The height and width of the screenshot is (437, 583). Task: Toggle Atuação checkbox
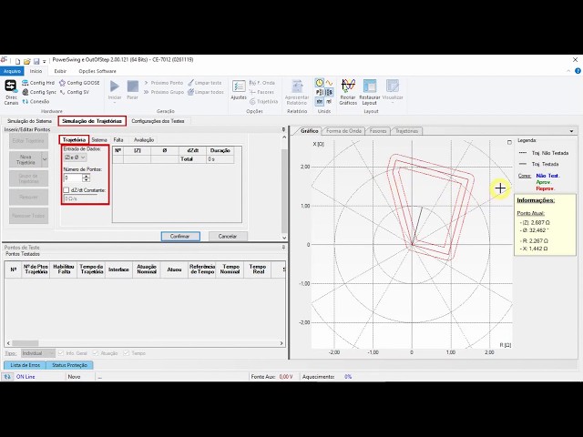point(96,353)
